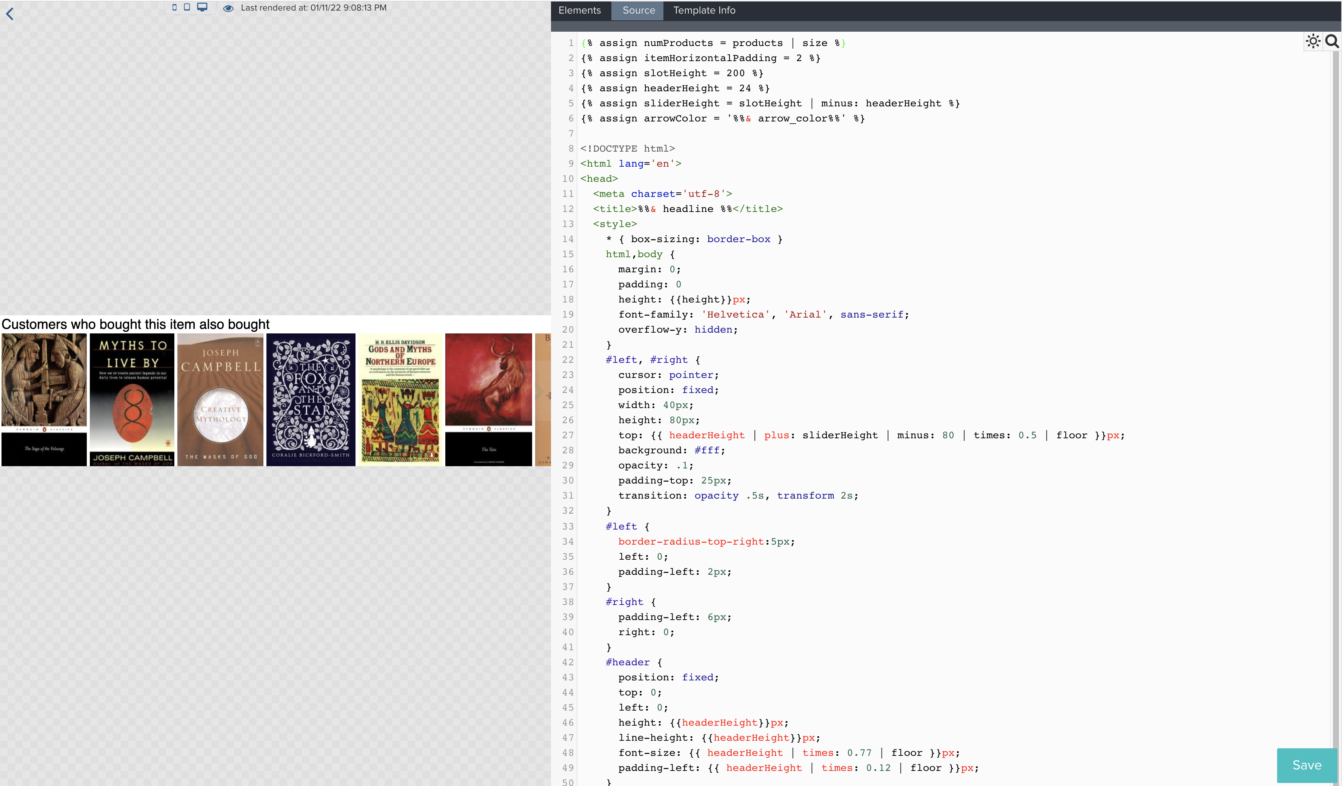Click the 'assign sliderHeight' code line
The image size is (1342, 786).
point(770,103)
